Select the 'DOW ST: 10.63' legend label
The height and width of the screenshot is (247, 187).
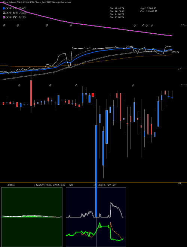(15, 8)
